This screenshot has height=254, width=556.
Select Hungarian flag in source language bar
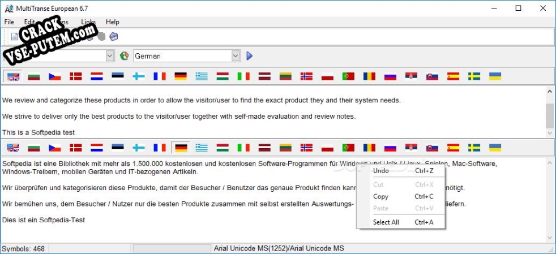(x=223, y=76)
